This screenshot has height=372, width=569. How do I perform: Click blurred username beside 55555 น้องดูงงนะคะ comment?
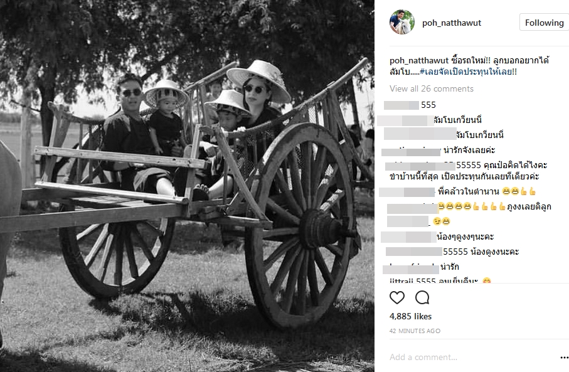click(413, 252)
